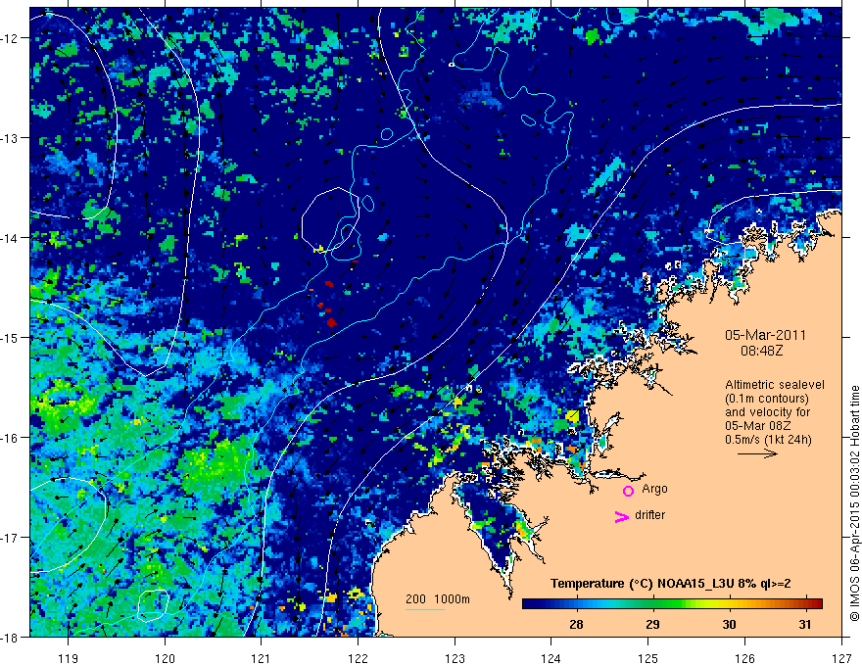
Task: Click the magenta drifter arrow symbol
Action: [621, 516]
